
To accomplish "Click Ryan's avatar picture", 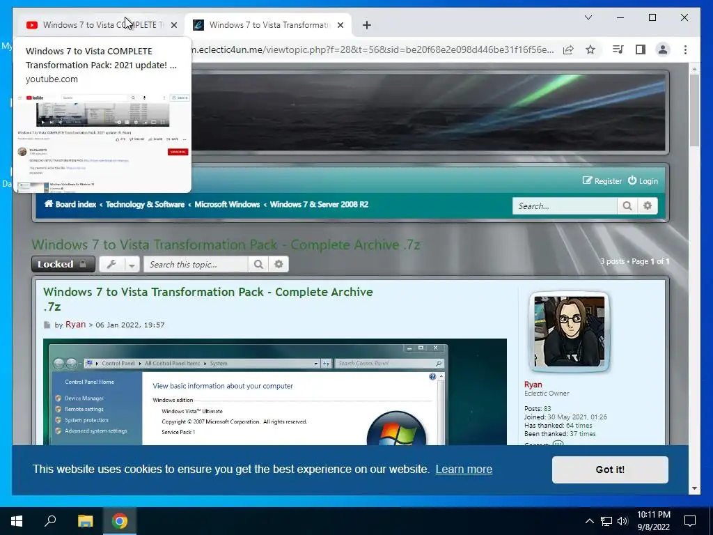I will pyautogui.click(x=570, y=332).
